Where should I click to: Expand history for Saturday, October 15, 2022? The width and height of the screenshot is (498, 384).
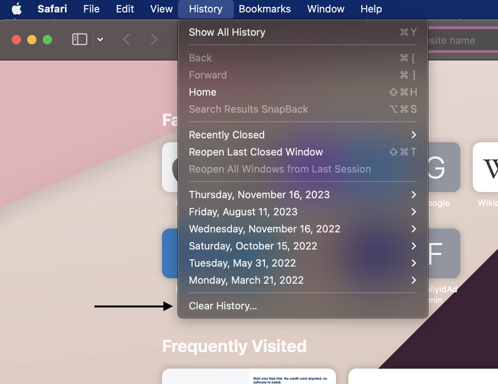pos(303,246)
